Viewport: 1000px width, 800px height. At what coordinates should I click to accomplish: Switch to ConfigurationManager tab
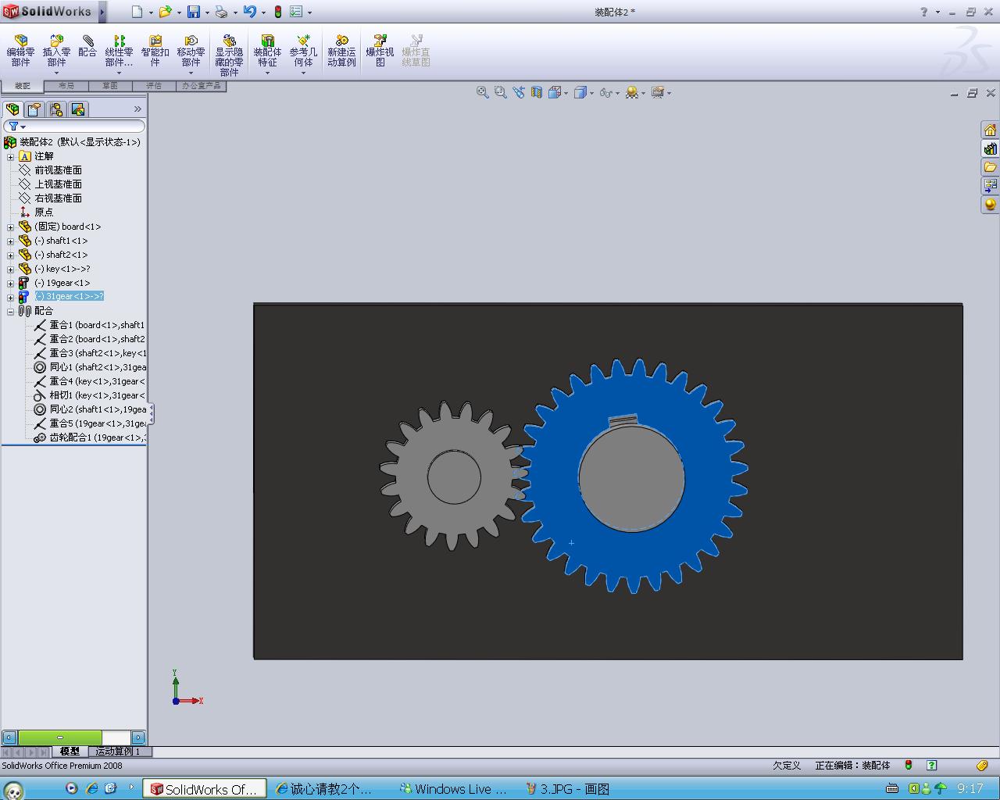coord(56,109)
